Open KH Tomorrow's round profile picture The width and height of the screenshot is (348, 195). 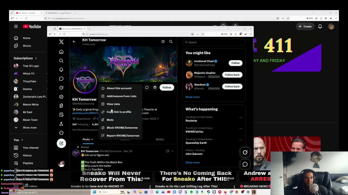click(85, 82)
